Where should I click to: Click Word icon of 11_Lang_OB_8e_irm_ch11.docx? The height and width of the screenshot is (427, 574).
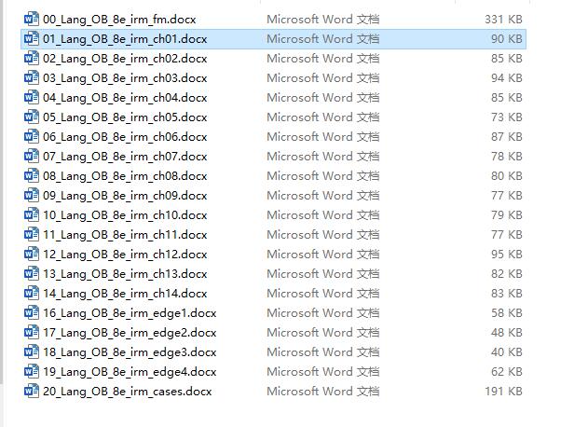[32, 234]
